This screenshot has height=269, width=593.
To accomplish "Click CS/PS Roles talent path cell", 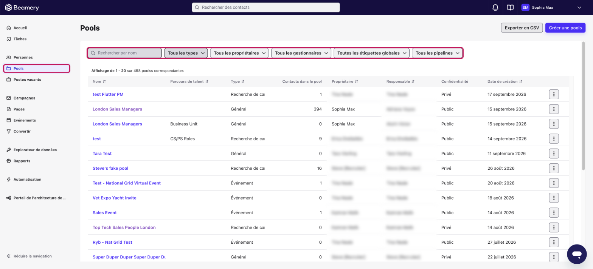I will [183, 139].
